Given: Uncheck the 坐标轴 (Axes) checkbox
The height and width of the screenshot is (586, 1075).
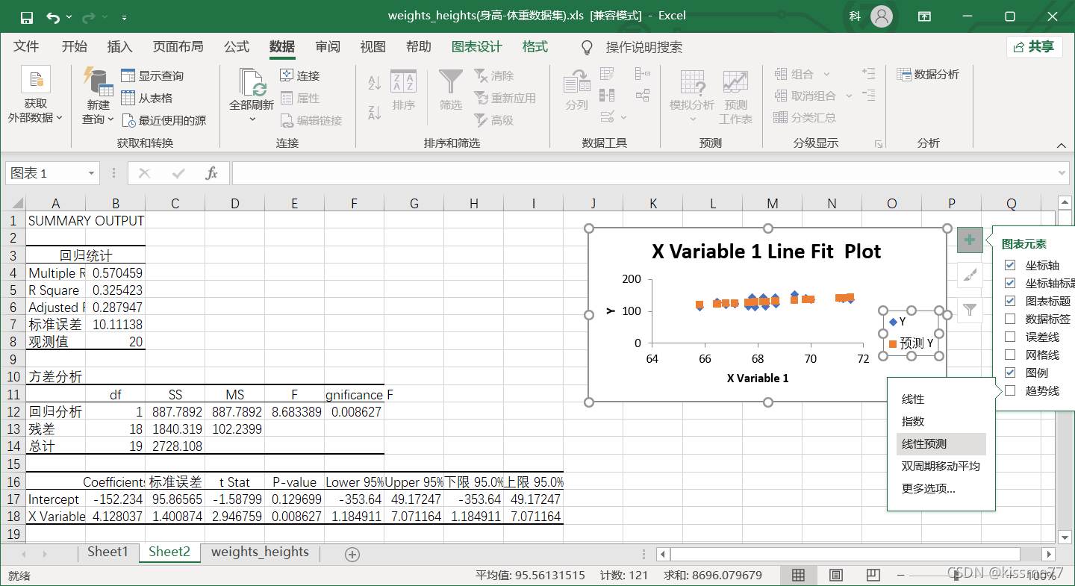Looking at the screenshot, I should 1010,265.
